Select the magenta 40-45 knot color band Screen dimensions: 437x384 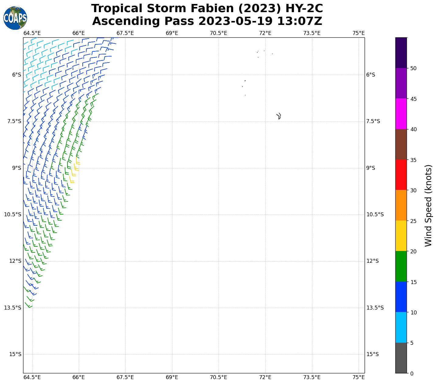click(401, 114)
